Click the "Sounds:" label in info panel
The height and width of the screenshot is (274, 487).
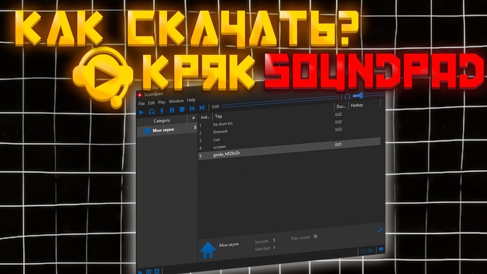262,241
